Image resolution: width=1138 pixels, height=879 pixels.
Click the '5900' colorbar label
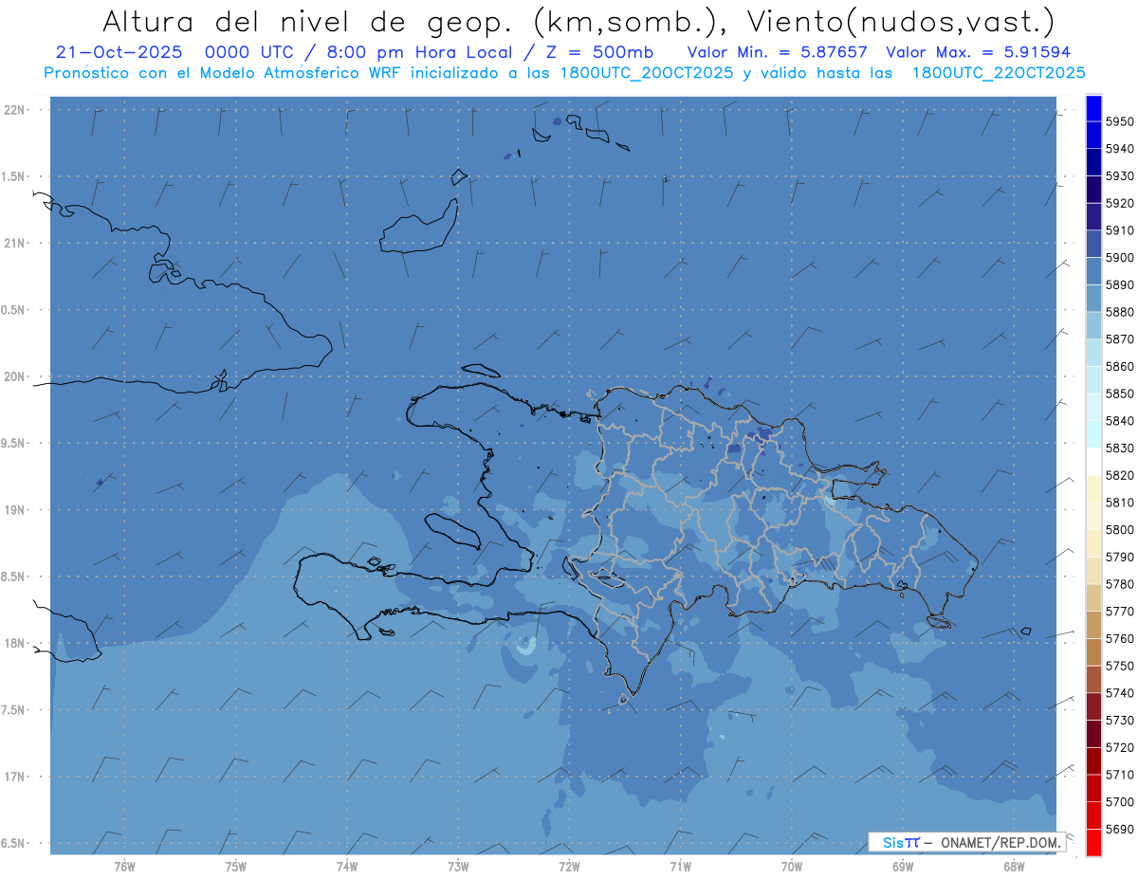click(1120, 258)
